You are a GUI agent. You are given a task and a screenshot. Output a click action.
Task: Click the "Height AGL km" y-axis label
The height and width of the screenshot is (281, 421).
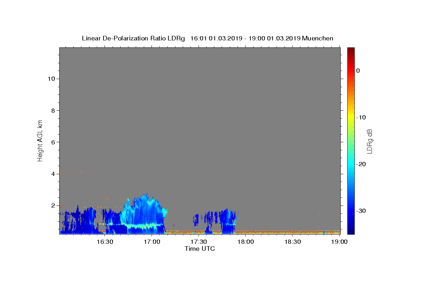coord(40,140)
